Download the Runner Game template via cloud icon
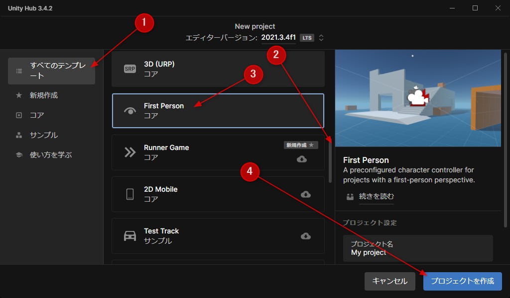Image resolution: width=510 pixels, height=298 pixels. 302,159
